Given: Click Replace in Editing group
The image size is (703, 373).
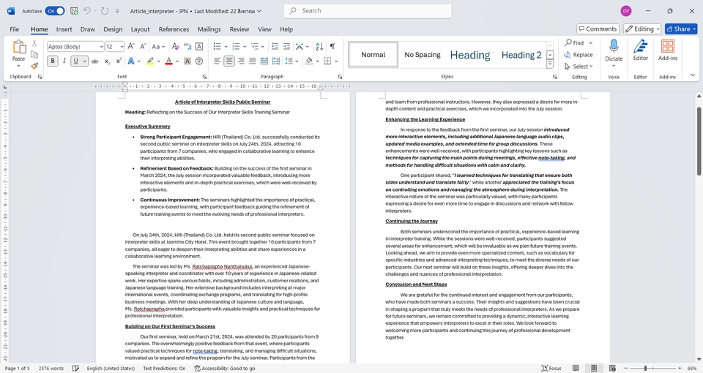Looking at the screenshot, I should (579, 55).
